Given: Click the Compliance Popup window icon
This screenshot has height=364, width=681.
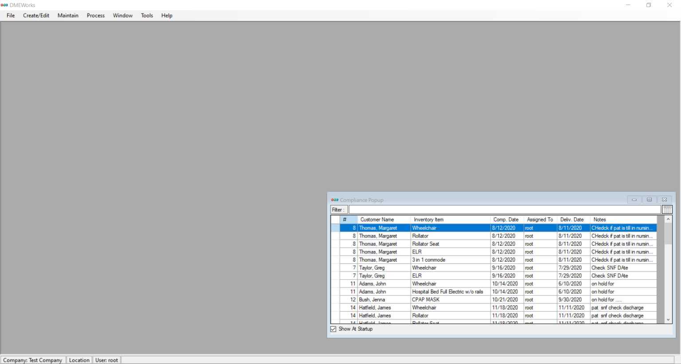Looking at the screenshot, I should pyautogui.click(x=335, y=200).
